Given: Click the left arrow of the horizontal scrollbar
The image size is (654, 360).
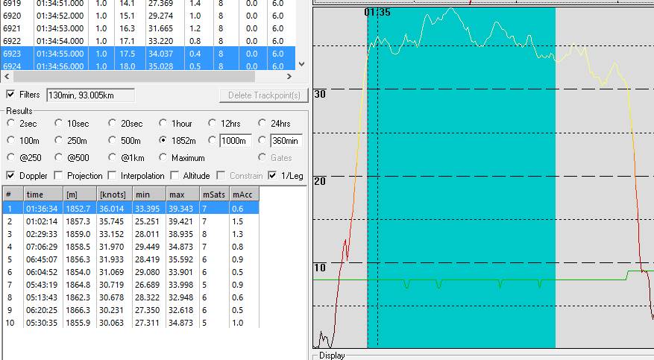Looking at the screenshot, I should pyautogui.click(x=7, y=76).
